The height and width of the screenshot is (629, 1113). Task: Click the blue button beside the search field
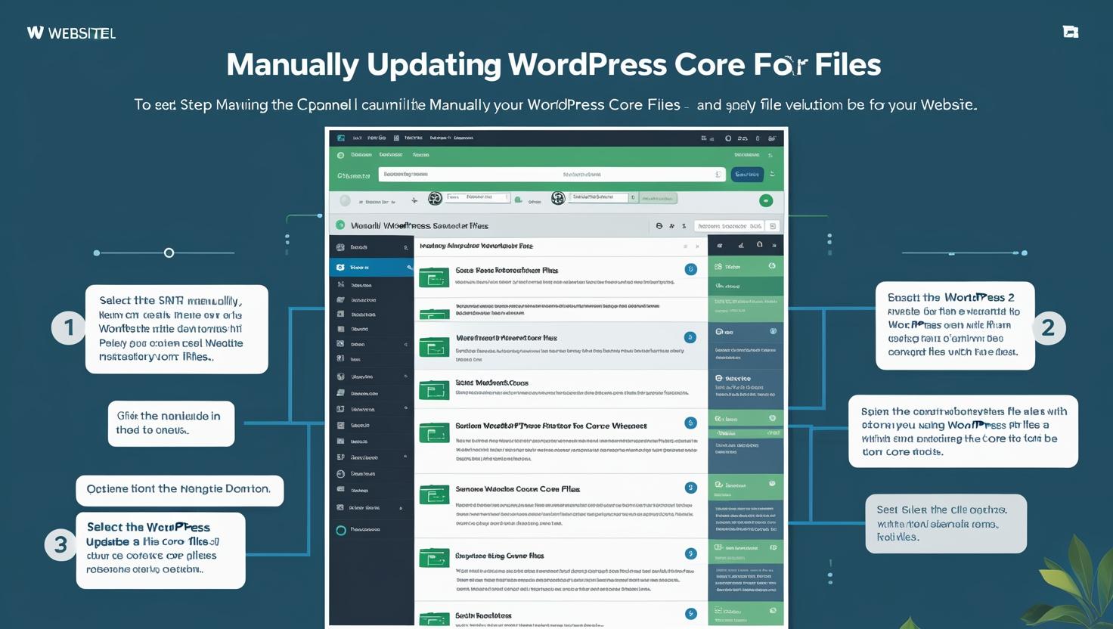747,175
